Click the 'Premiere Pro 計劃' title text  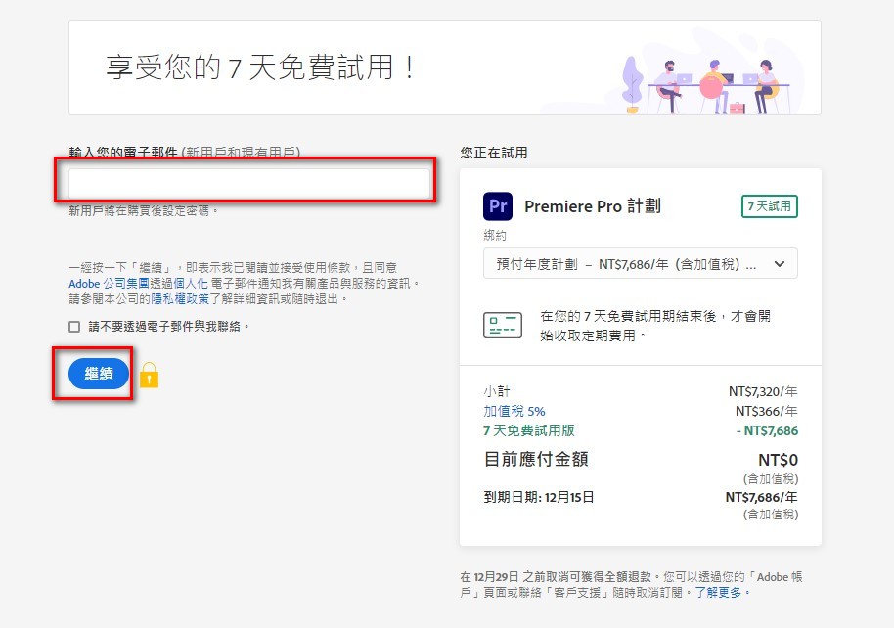coord(592,206)
